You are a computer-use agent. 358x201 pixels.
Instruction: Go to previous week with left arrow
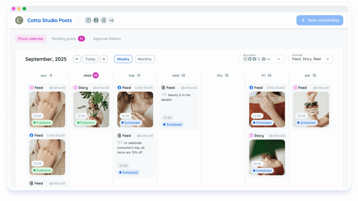click(77, 59)
